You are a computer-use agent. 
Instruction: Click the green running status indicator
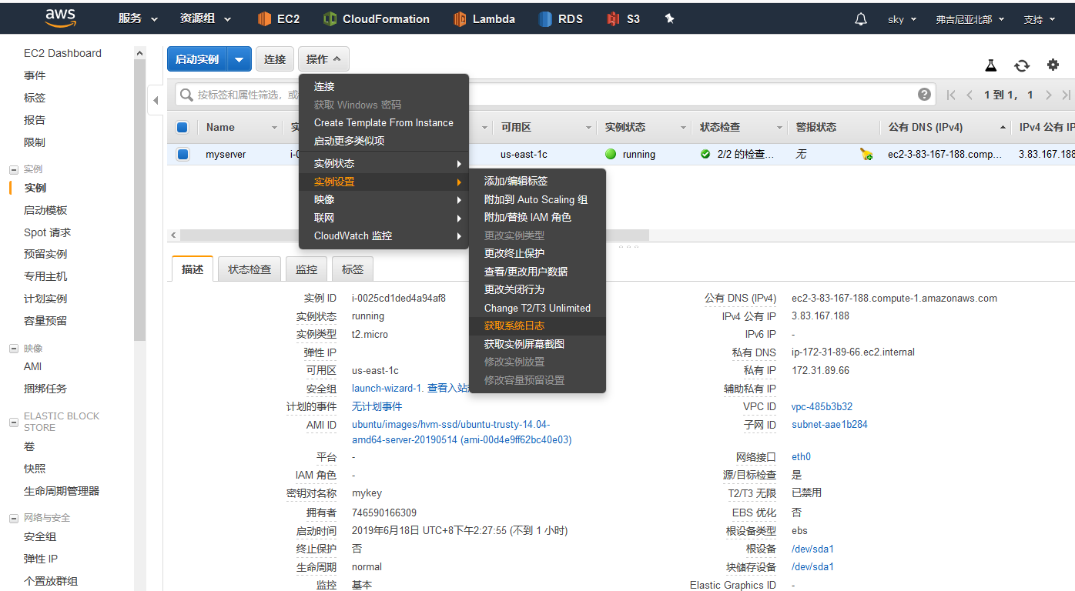coord(611,154)
